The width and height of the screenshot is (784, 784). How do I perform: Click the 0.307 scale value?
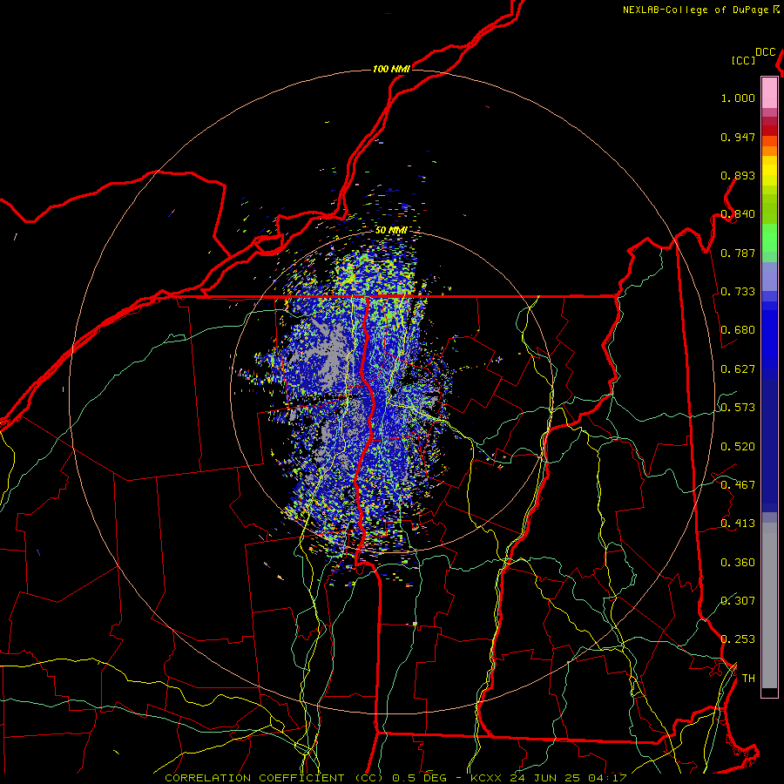(x=738, y=601)
